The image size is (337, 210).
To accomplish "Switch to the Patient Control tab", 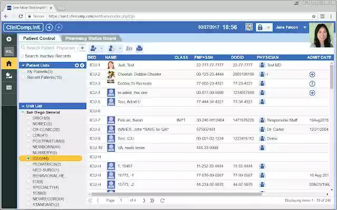I will (x=39, y=38).
